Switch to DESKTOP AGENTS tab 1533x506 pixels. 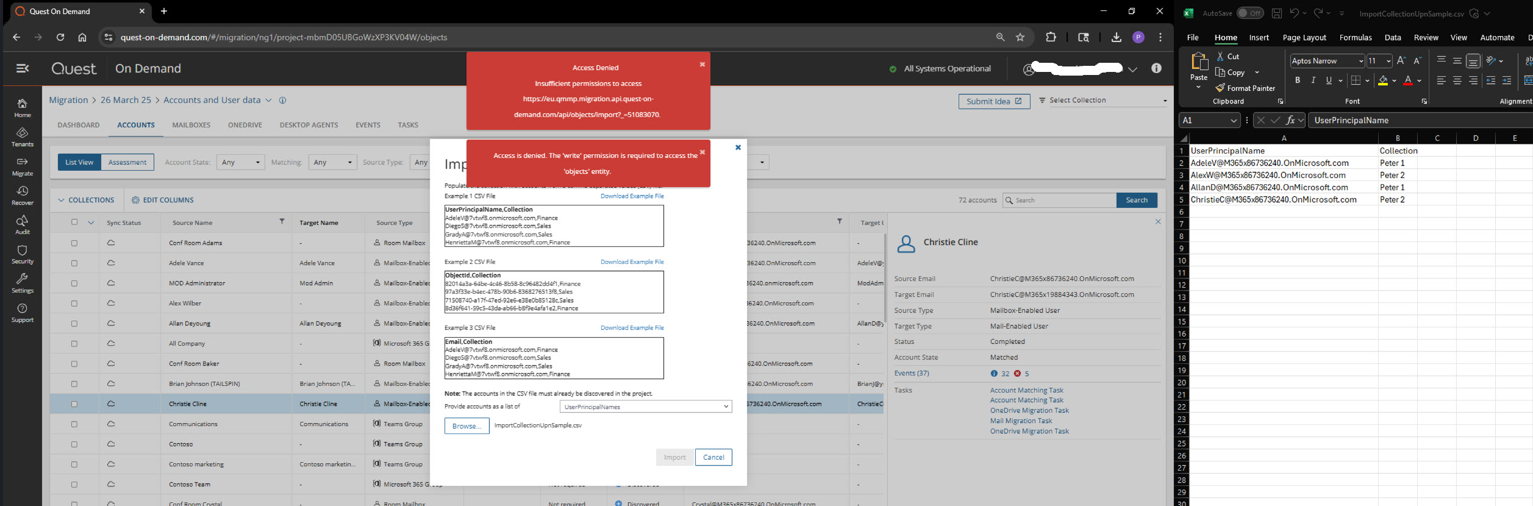coord(309,125)
